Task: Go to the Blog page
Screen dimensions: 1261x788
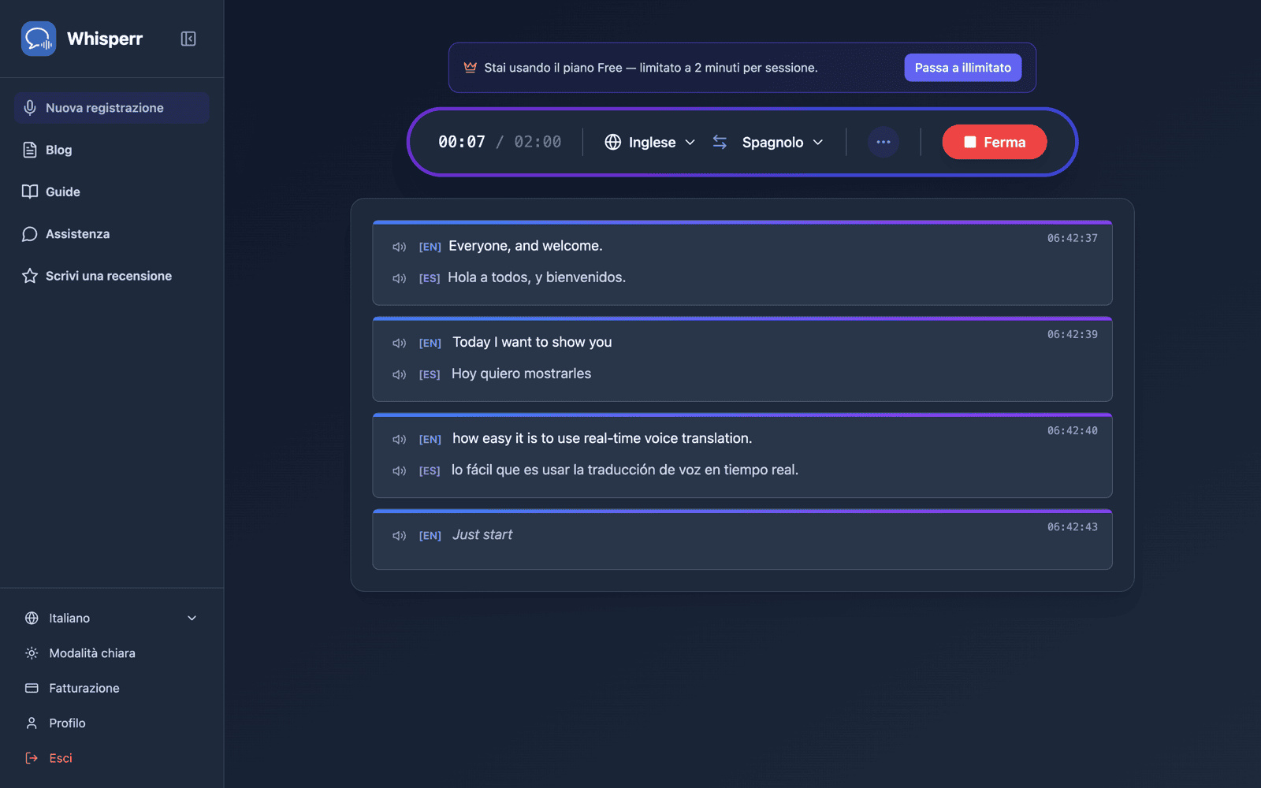Action: pos(111,150)
